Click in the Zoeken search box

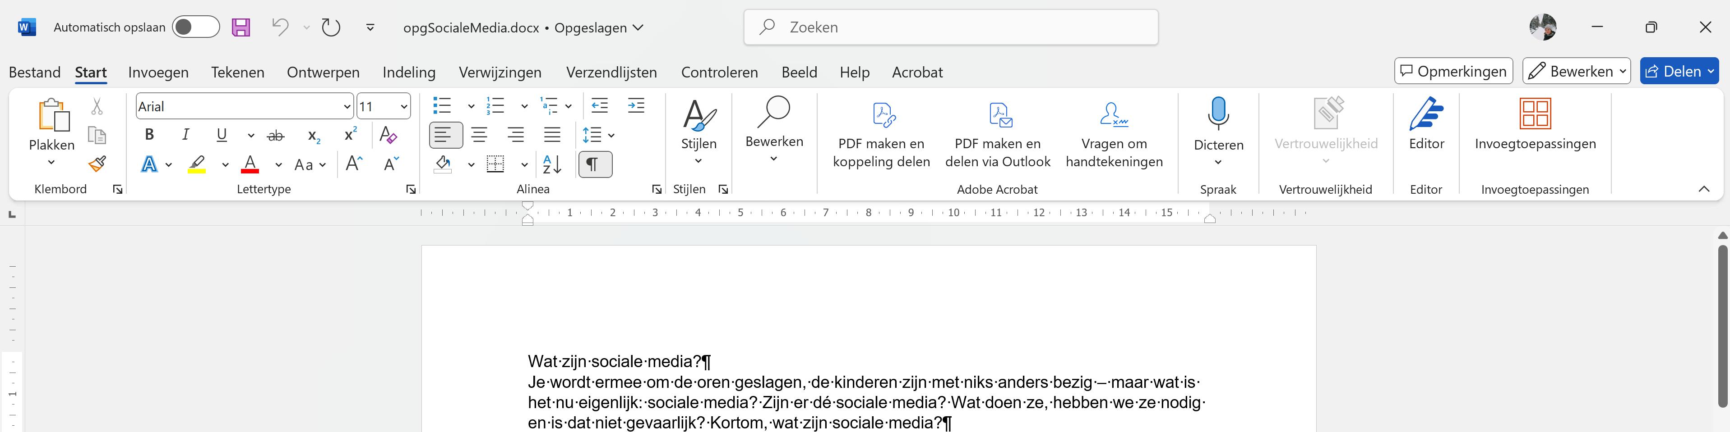(950, 27)
